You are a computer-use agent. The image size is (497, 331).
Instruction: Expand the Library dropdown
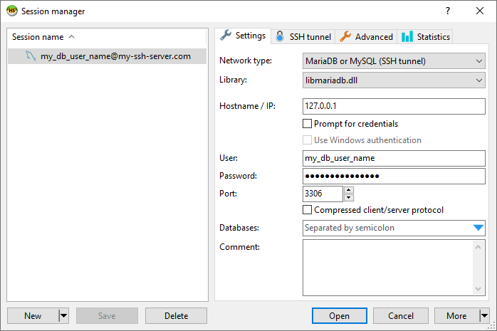[394, 80]
